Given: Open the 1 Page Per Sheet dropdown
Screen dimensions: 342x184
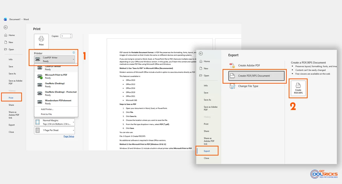Looking at the screenshot, I should (54, 130).
